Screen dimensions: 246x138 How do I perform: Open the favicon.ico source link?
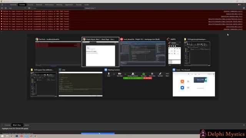click(x=225, y=19)
